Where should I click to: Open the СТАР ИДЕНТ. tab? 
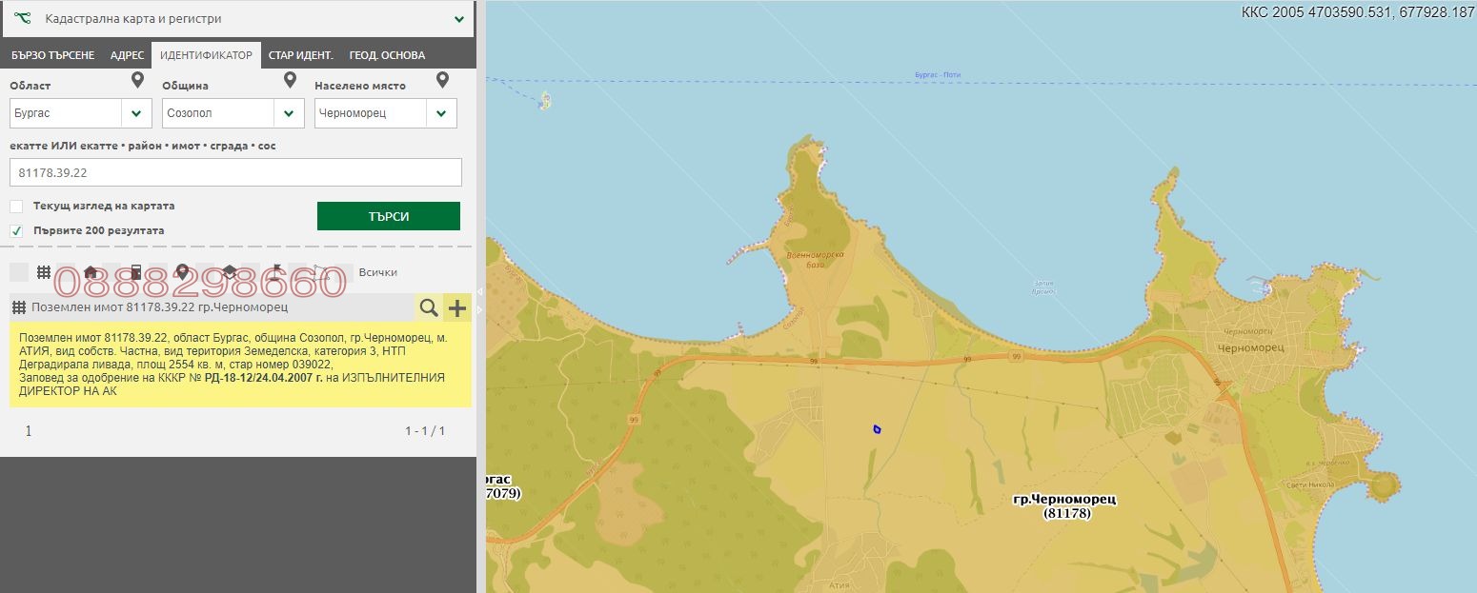point(300,55)
